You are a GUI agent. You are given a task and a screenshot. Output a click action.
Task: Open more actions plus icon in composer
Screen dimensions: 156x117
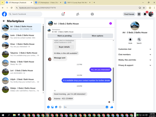point(48,107)
